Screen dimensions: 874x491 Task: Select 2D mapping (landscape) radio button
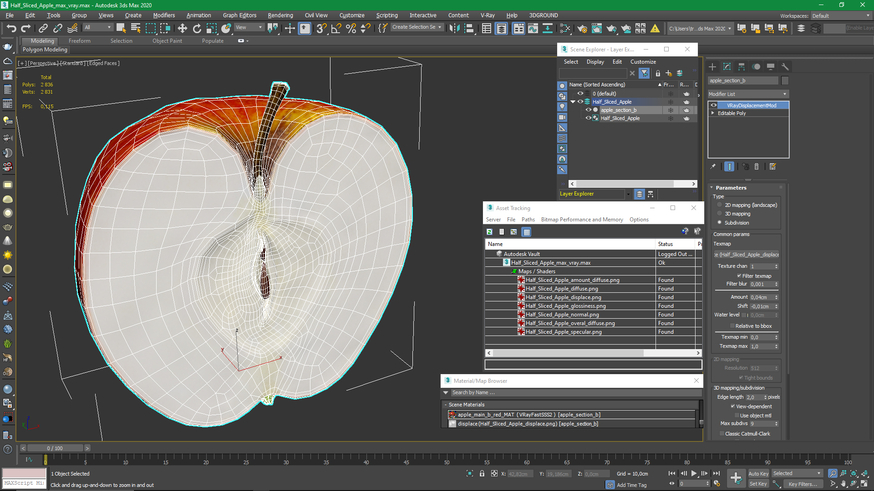(720, 205)
